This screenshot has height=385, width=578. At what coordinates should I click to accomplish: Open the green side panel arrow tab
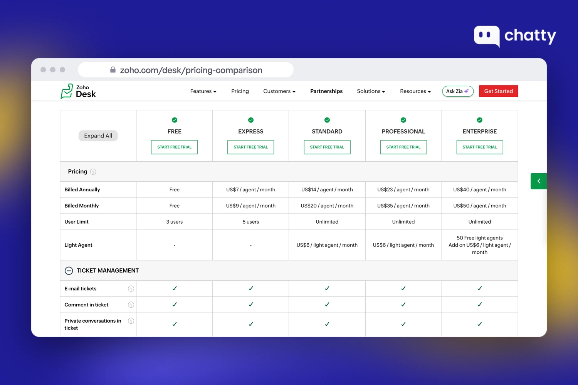pyautogui.click(x=539, y=181)
